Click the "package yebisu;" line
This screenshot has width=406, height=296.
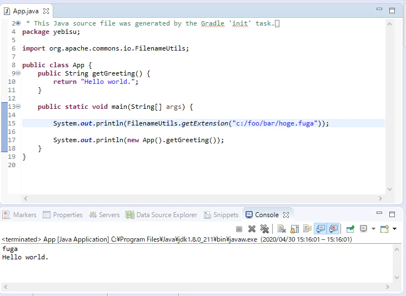[x=51, y=32]
